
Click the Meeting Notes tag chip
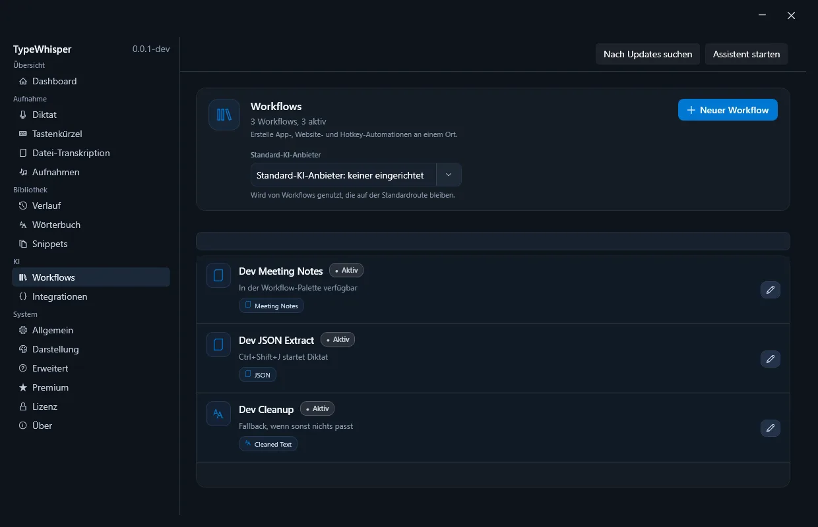[271, 306]
